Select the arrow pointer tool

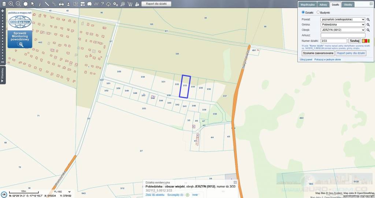(33, 4)
